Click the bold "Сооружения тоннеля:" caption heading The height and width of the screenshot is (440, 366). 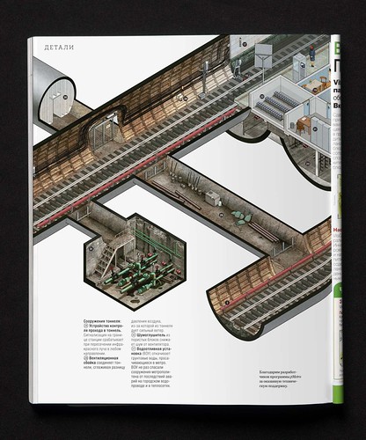tap(102, 321)
